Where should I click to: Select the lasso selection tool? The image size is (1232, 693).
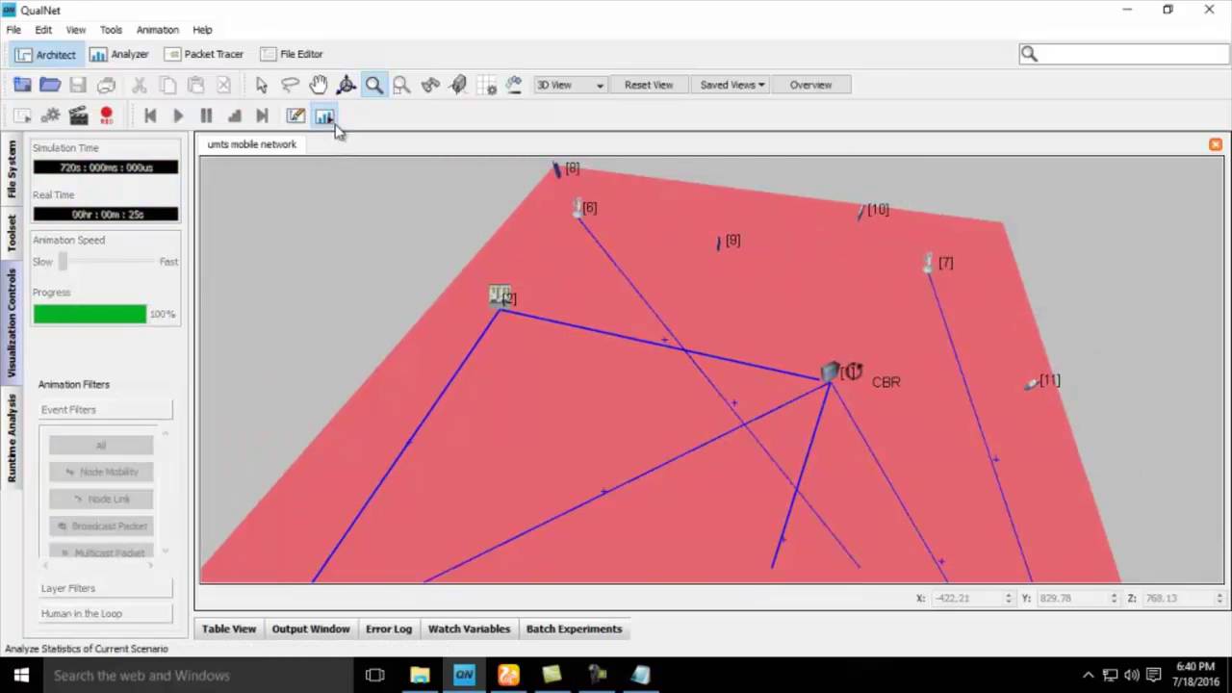(x=290, y=85)
